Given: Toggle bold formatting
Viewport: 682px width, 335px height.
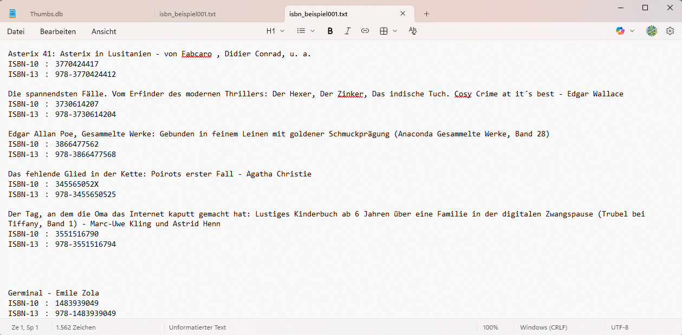Looking at the screenshot, I should [x=330, y=31].
